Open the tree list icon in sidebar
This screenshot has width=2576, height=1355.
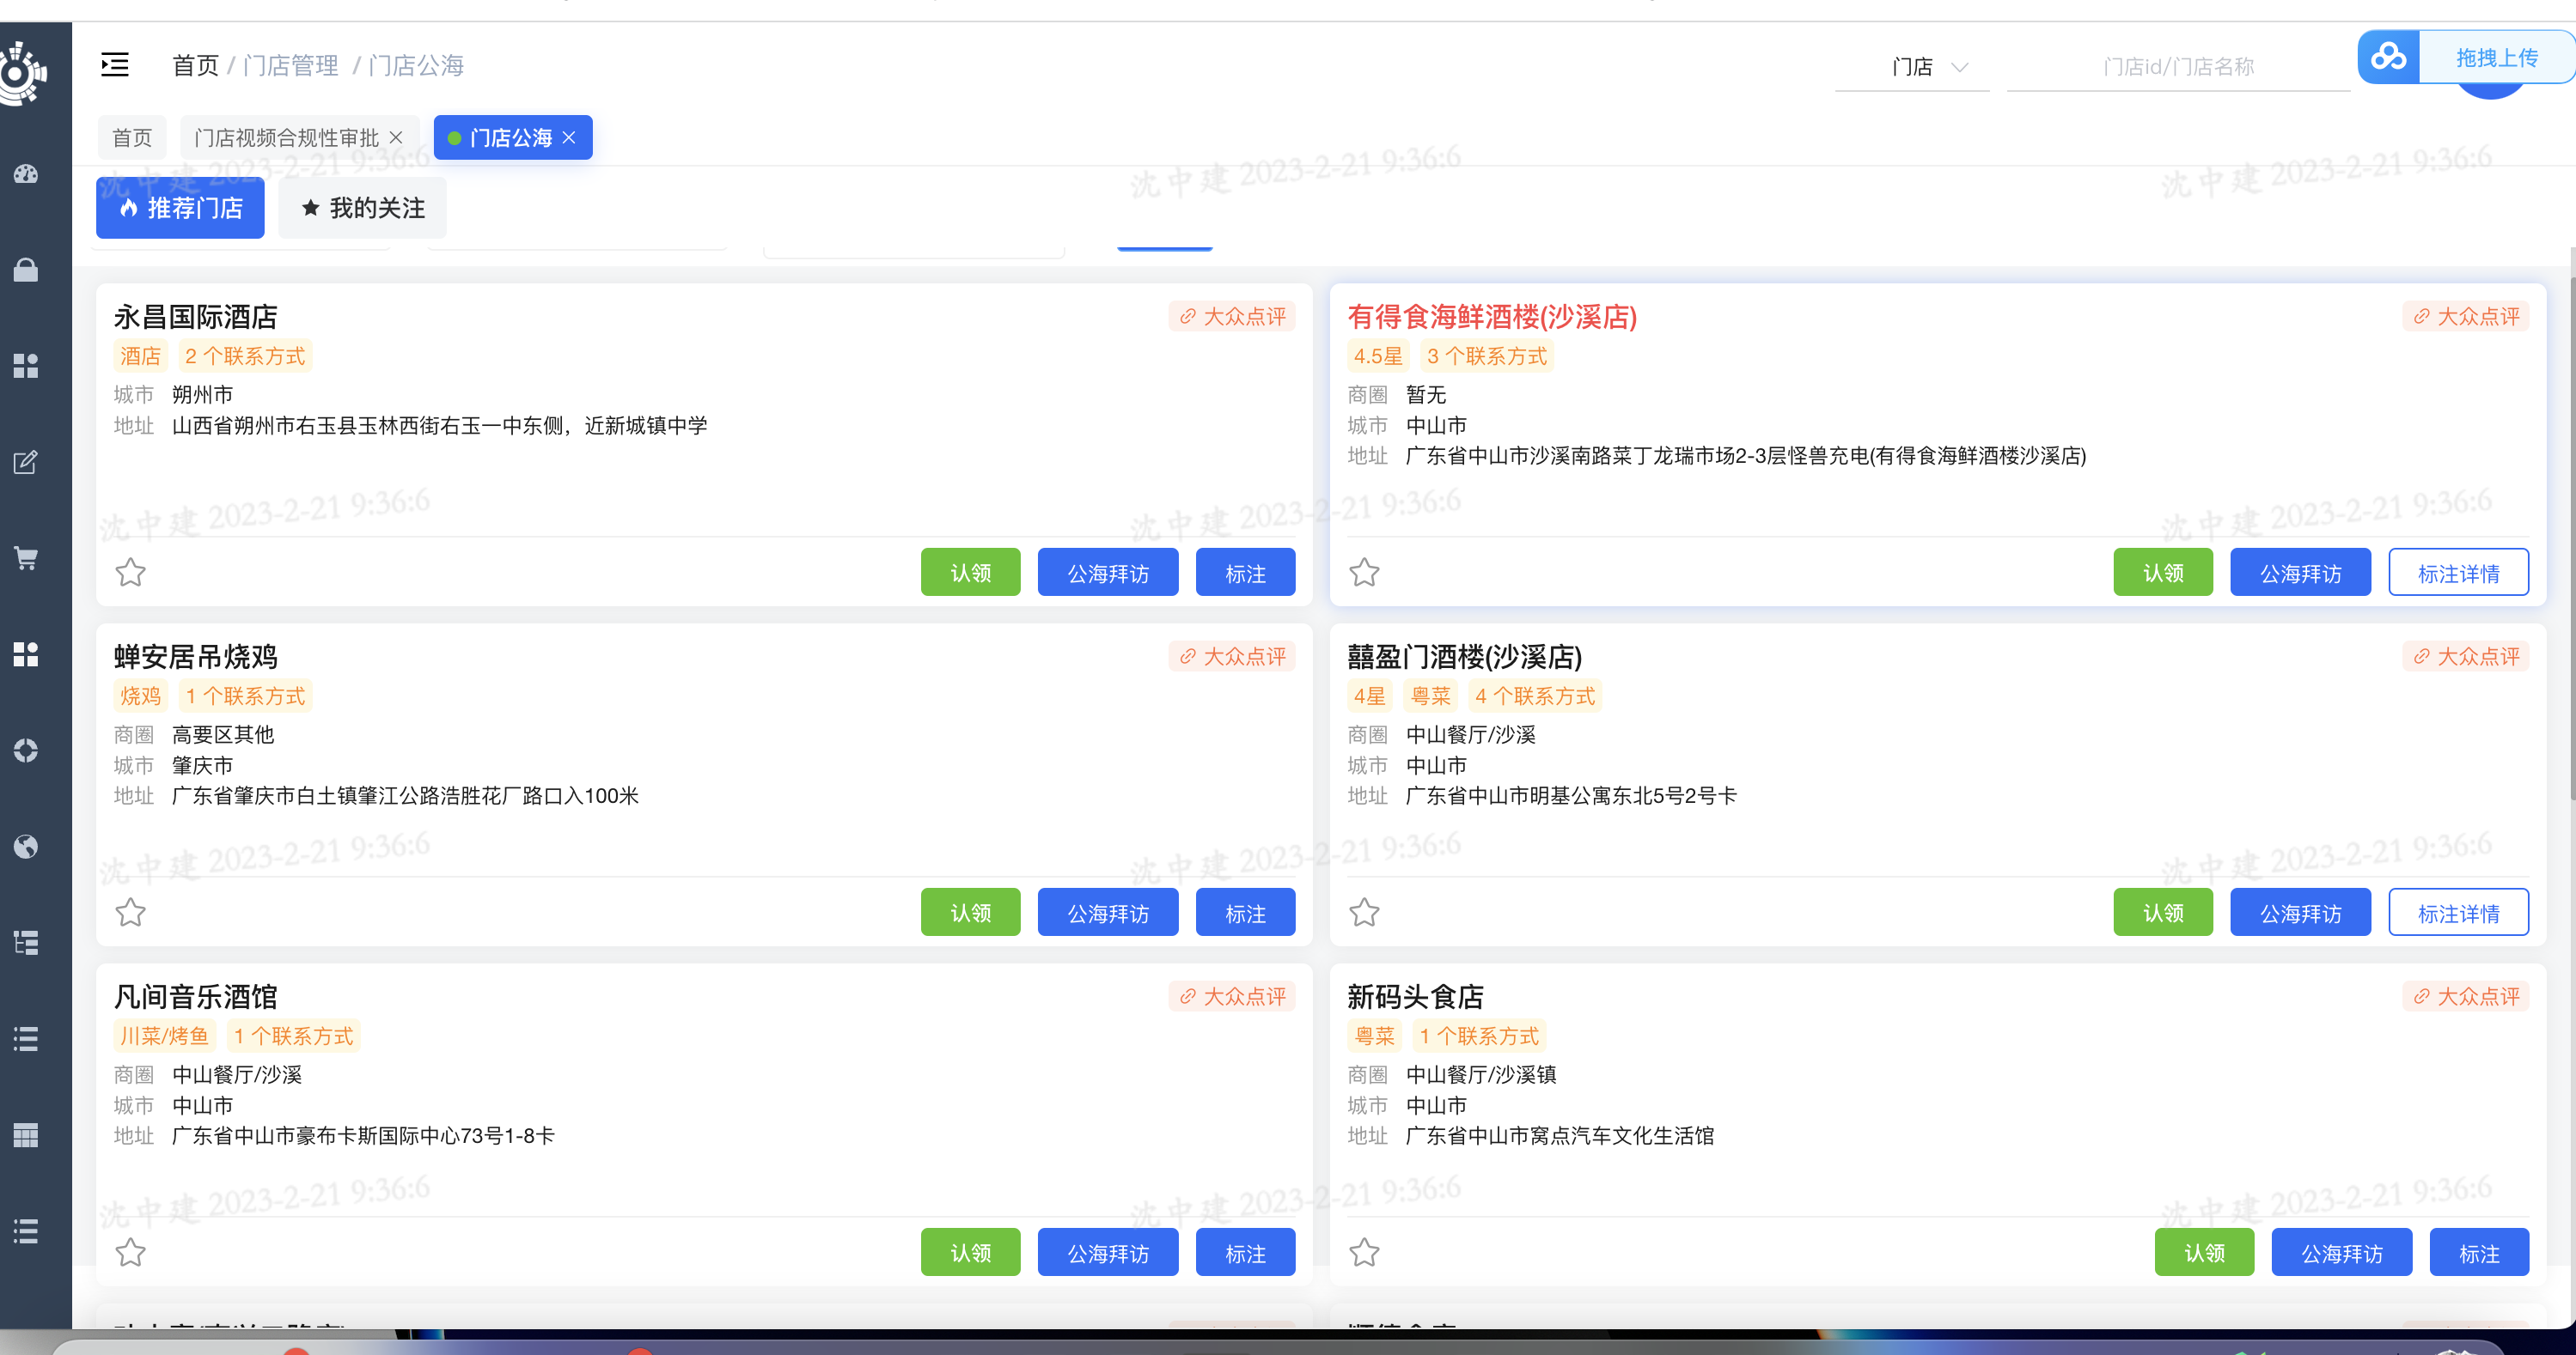[26, 942]
